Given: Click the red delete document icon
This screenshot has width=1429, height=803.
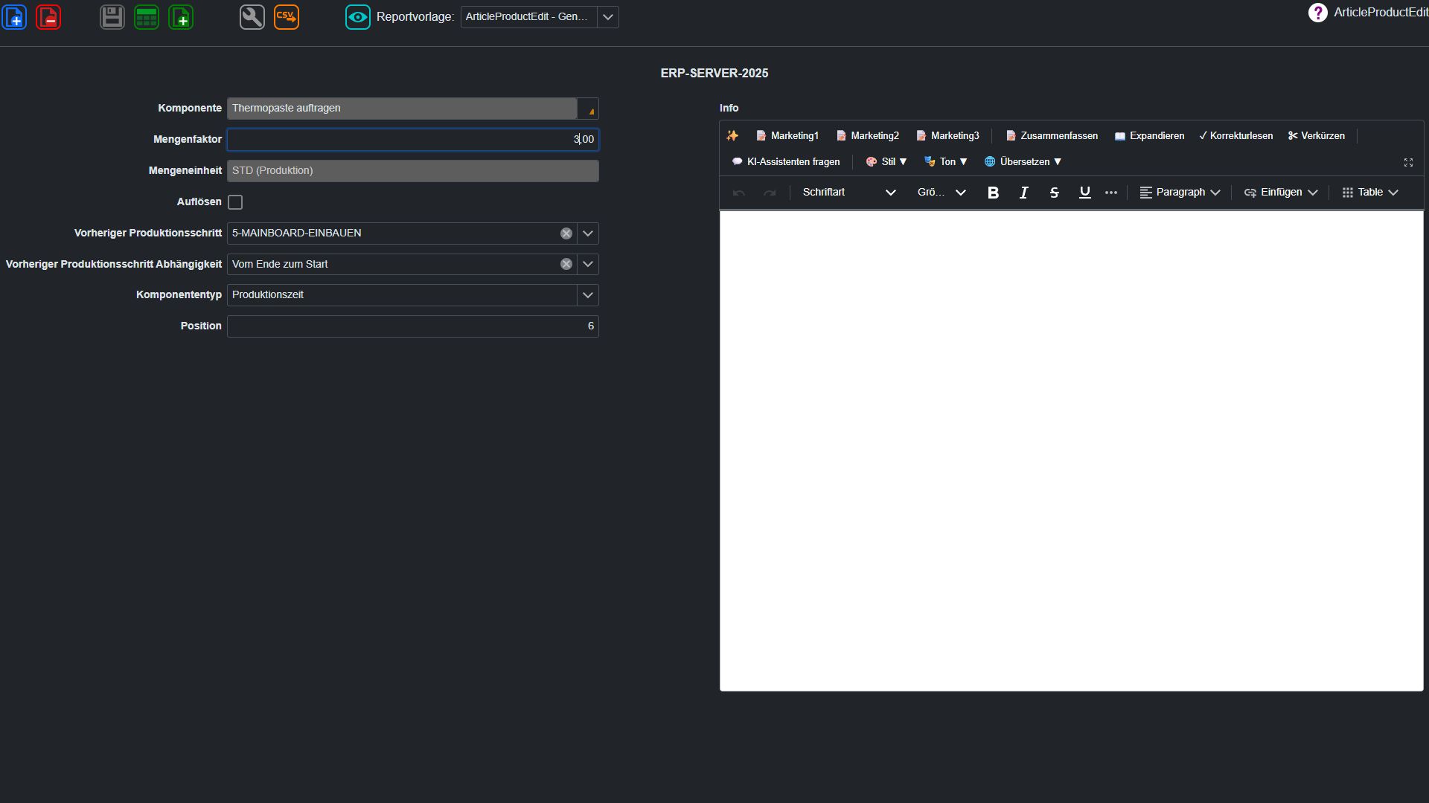Looking at the screenshot, I should pos(48,16).
